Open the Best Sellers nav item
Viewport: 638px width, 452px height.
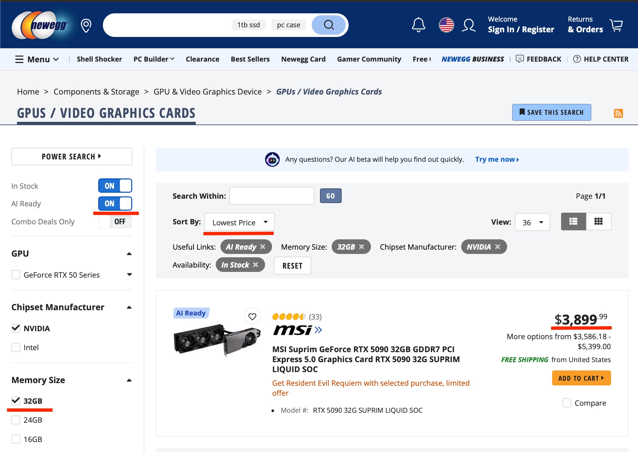(250, 59)
